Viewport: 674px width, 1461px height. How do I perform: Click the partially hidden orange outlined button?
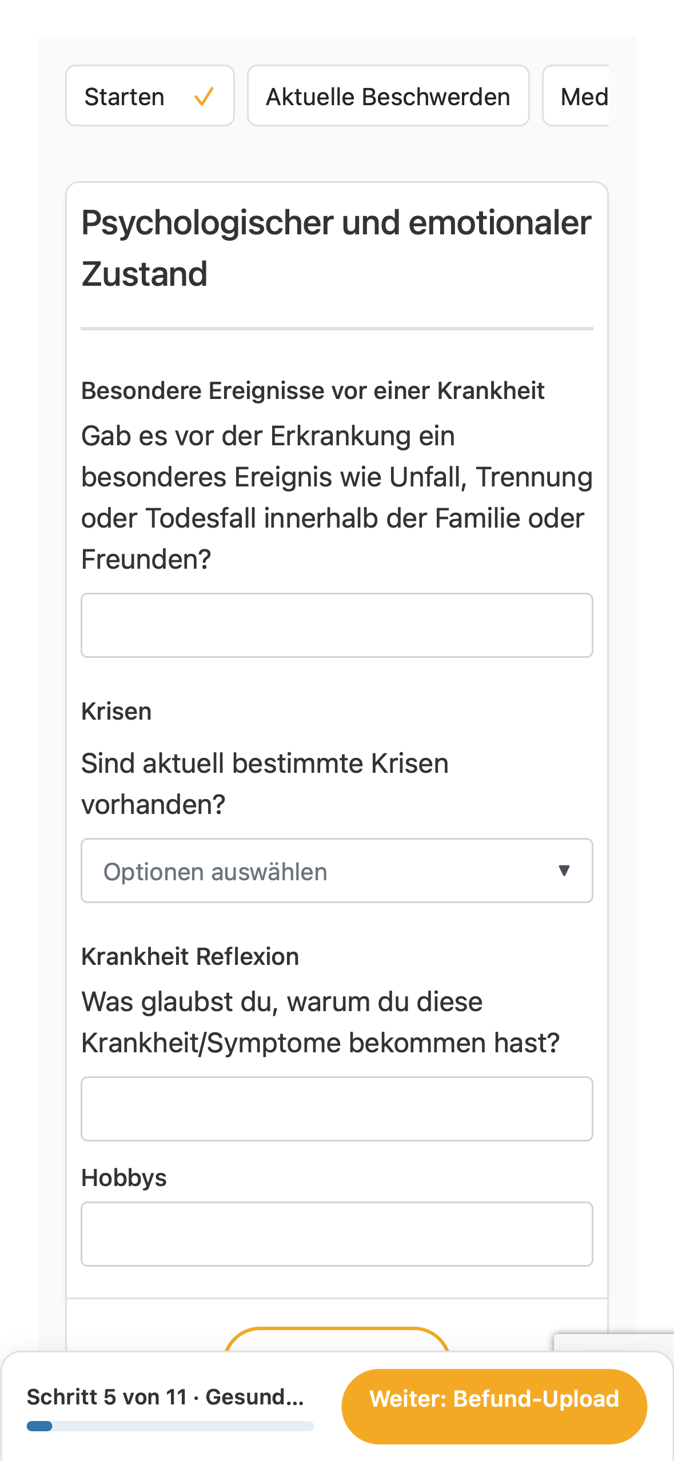pyautogui.click(x=337, y=1339)
